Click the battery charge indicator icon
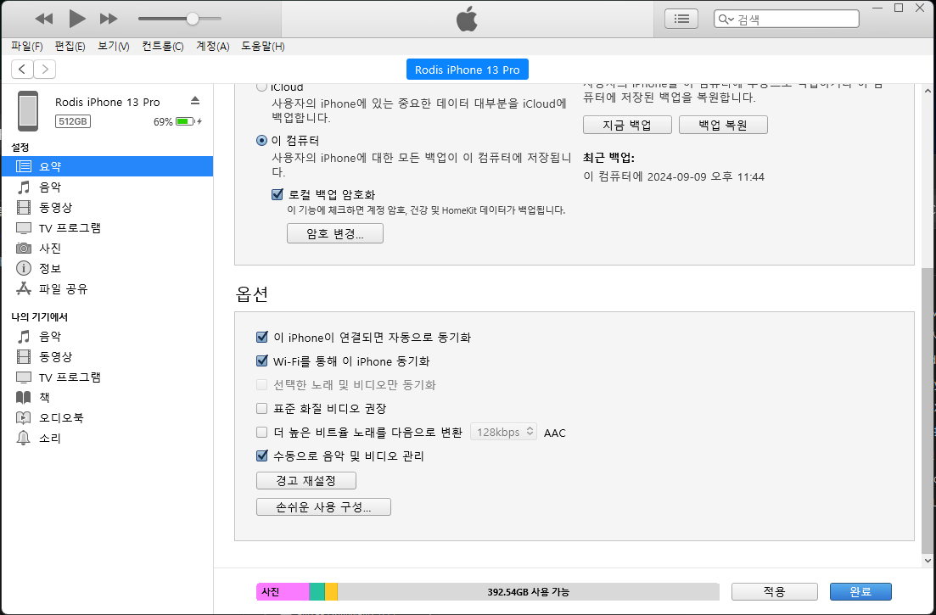The width and height of the screenshot is (936, 615). [186, 121]
